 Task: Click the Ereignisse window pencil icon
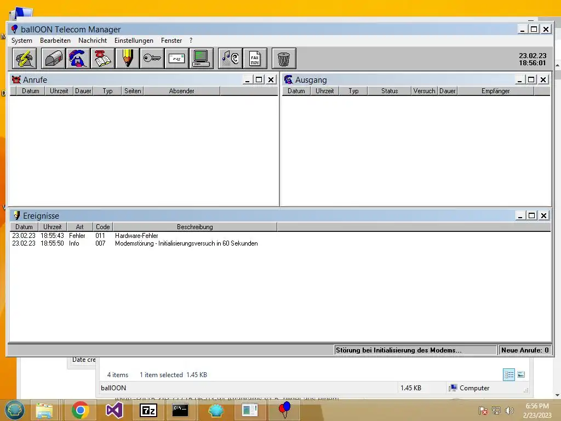point(16,215)
